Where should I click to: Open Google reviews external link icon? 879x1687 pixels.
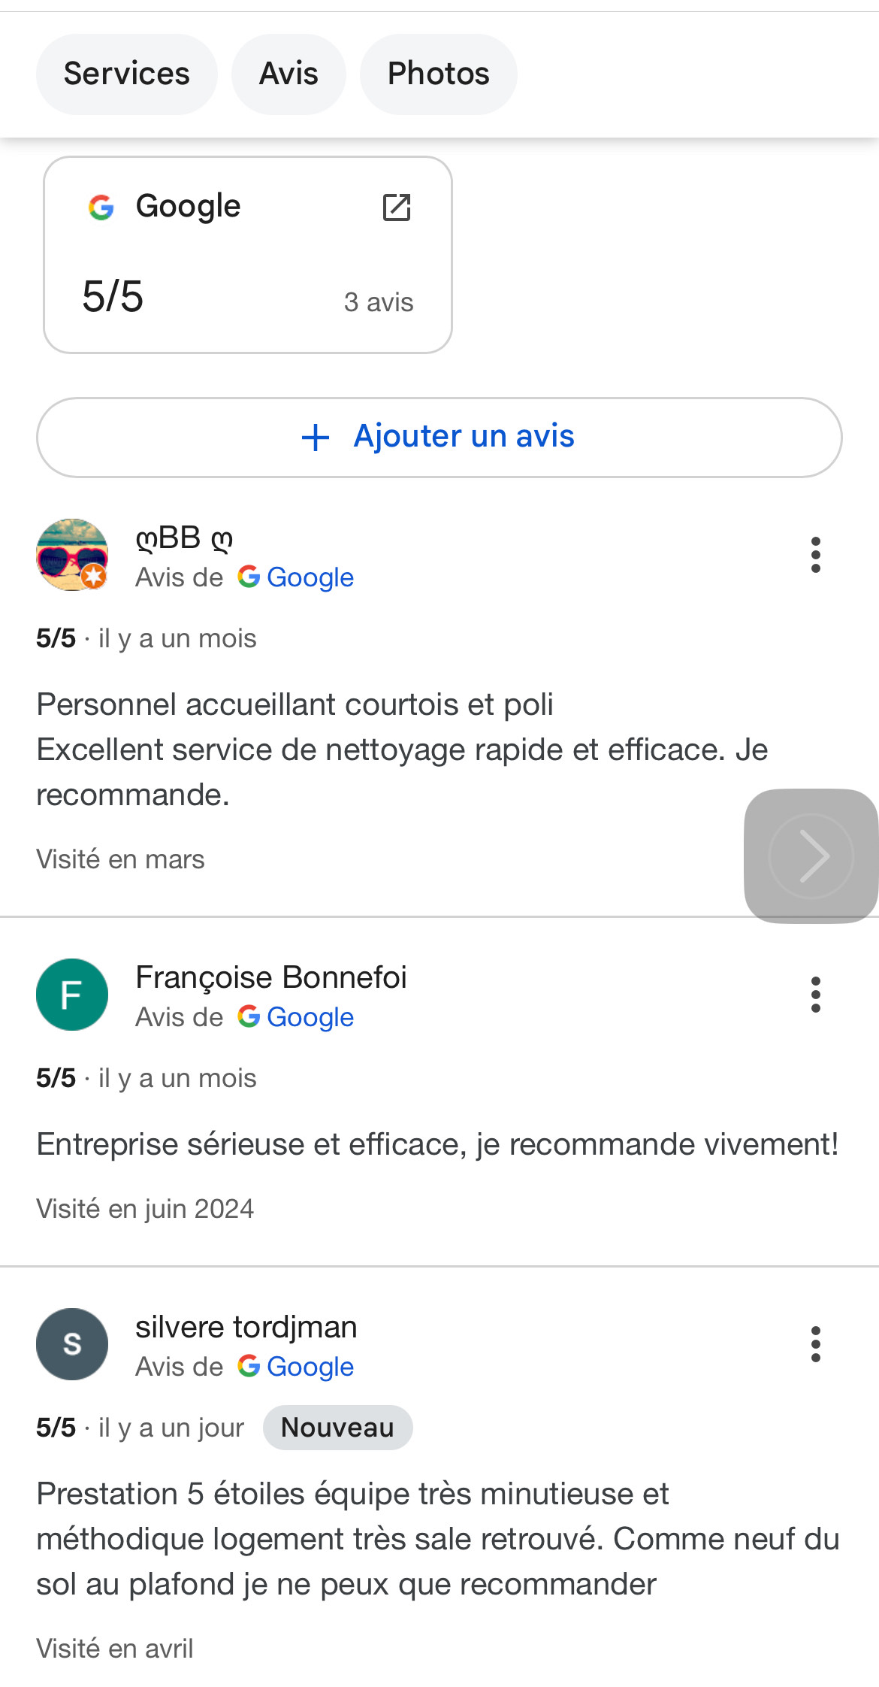coord(397,207)
